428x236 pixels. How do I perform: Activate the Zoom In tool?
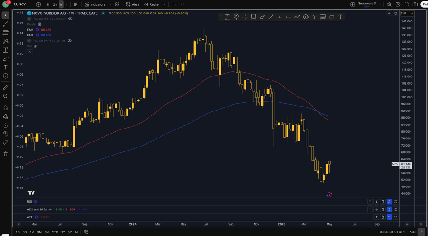pos(5,96)
